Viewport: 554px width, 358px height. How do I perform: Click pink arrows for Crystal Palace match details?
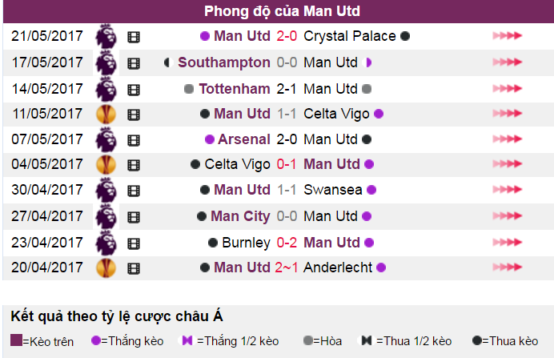tap(508, 36)
